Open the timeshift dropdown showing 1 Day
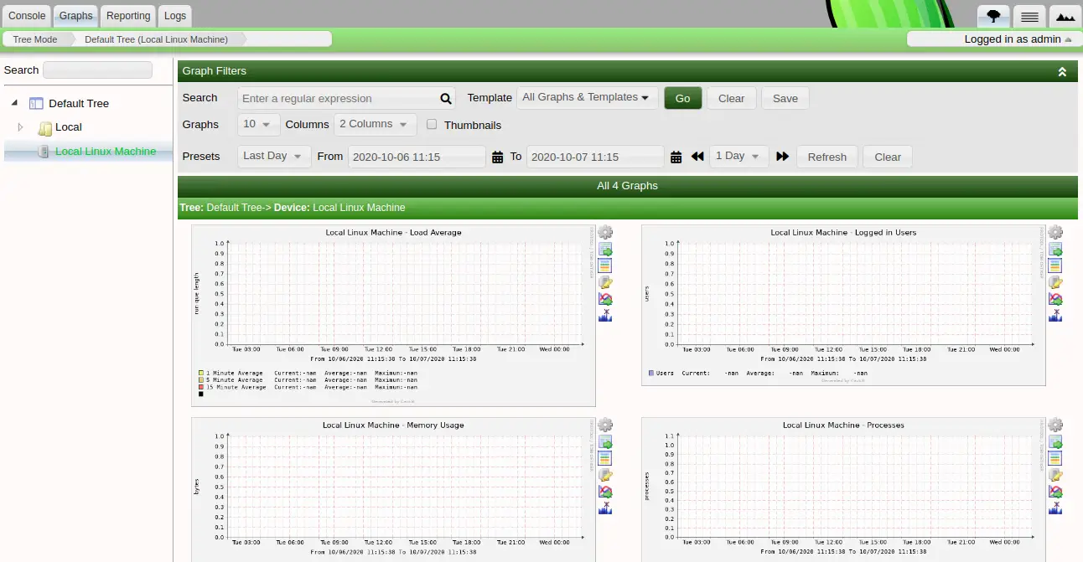The image size is (1083, 562). (739, 156)
